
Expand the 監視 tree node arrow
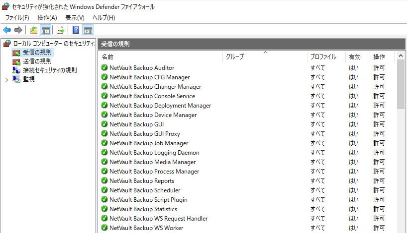7,80
